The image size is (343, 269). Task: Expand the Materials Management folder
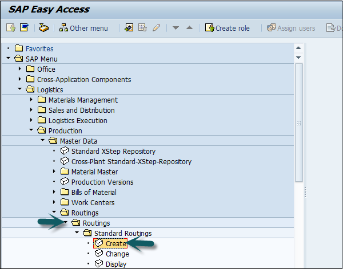tap(31, 100)
